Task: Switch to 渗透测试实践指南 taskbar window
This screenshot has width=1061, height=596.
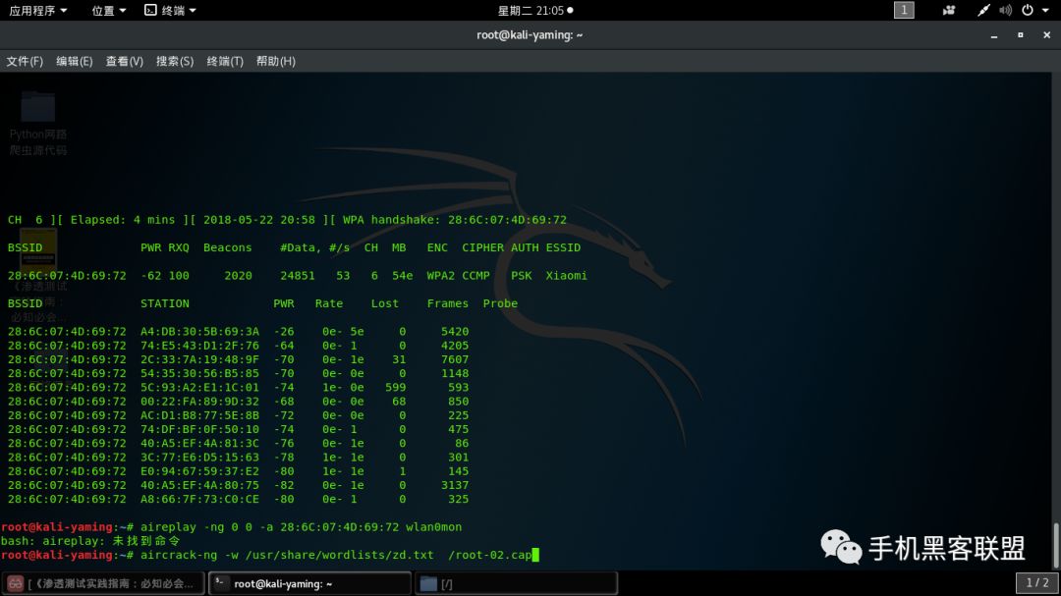Action: (x=103, y=583)
